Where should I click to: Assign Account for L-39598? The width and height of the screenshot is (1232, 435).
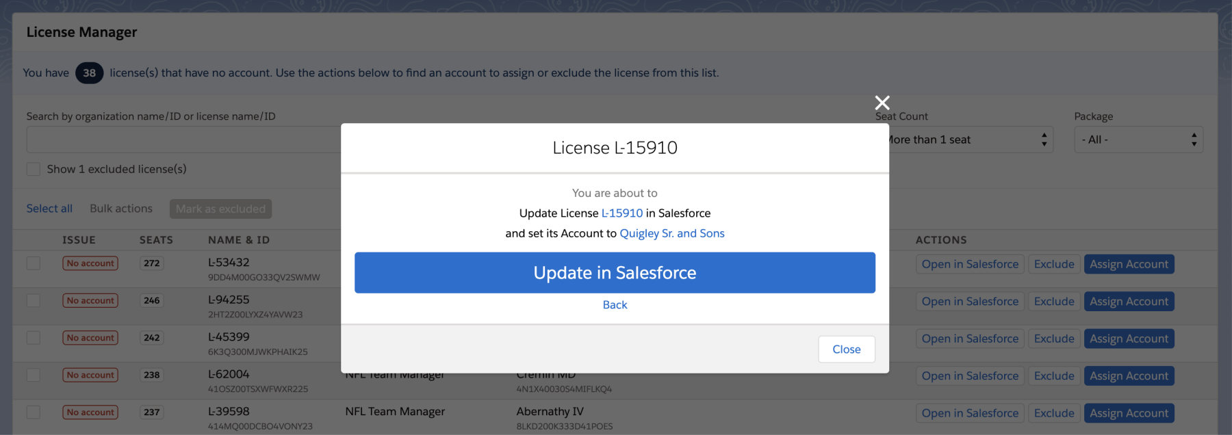pos(1129,413)
